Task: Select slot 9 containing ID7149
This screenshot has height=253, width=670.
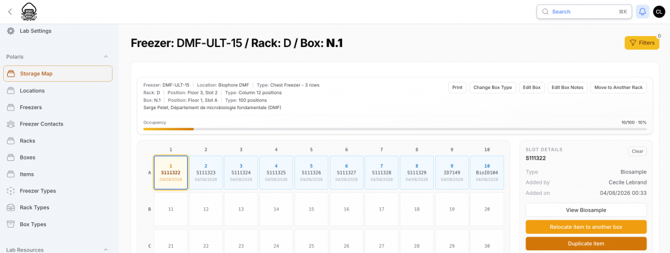Action: 451,173
